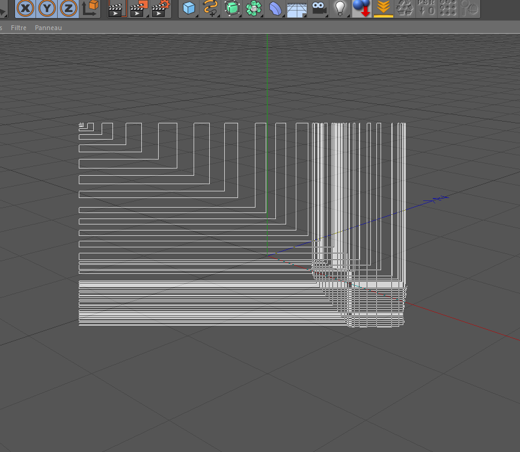Open the Panneau viewport menu

[49, 28]
